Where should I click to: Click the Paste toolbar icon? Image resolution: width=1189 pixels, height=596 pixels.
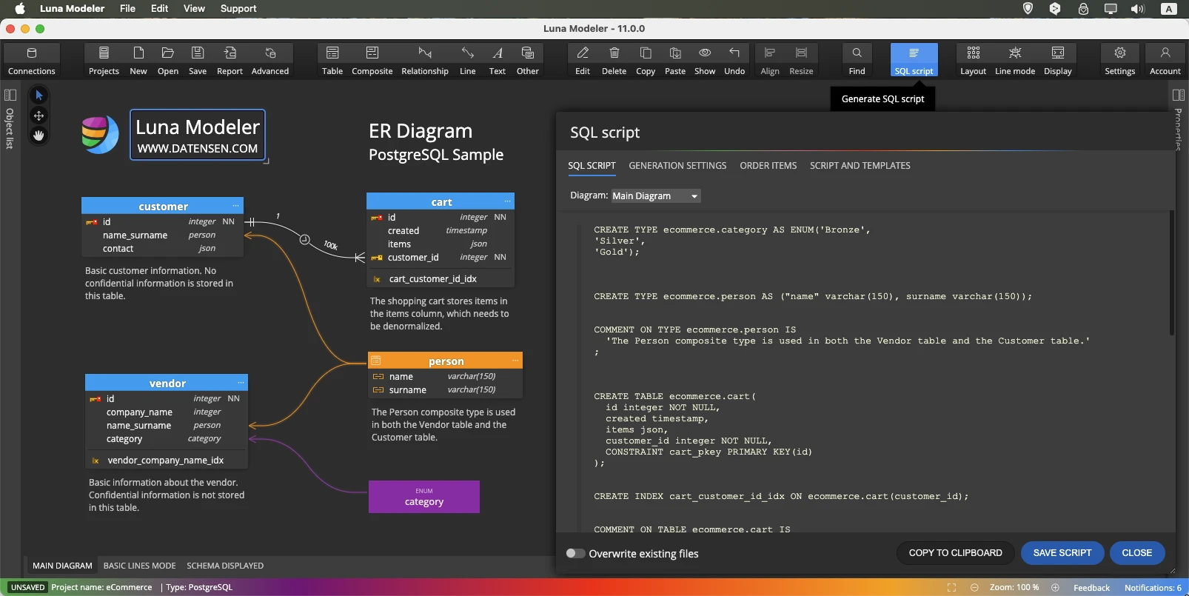pyautogui.click(x=675, y=60)
